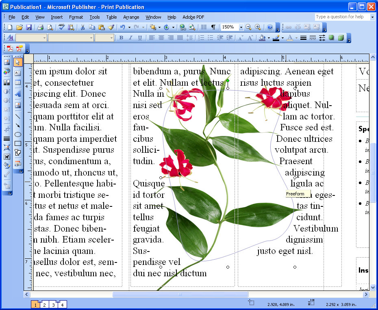The image size is (378, 310).
Task: Select the Text Box tool
Action: [x=18, y=73]
